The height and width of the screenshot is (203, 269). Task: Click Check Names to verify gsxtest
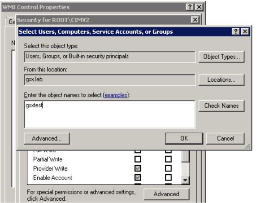[221, 106]
